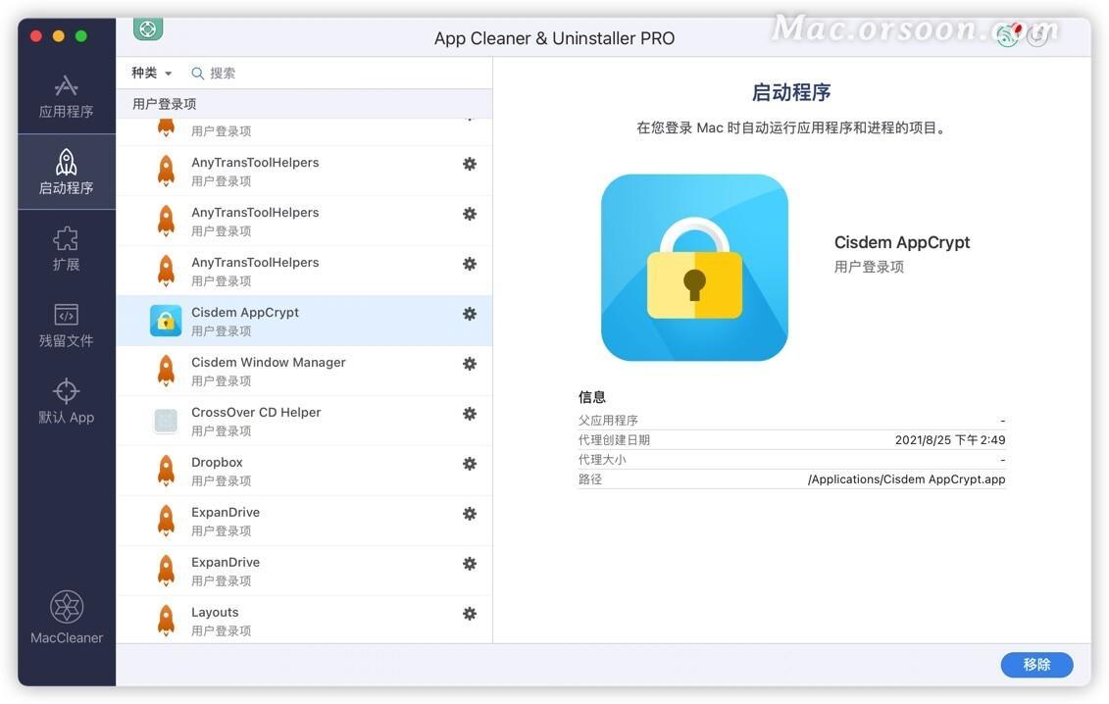Open the 默认 App sidebar section

pos(66,400)
